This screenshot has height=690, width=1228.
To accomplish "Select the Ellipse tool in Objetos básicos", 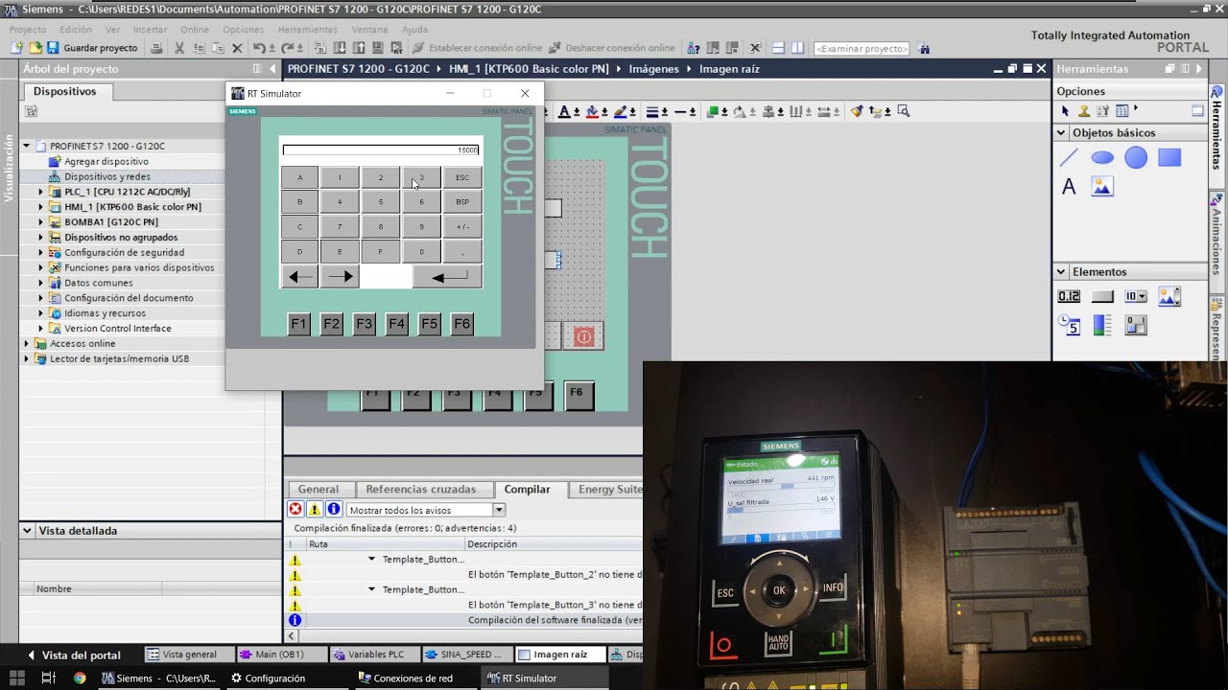I will coord(1102,158).
